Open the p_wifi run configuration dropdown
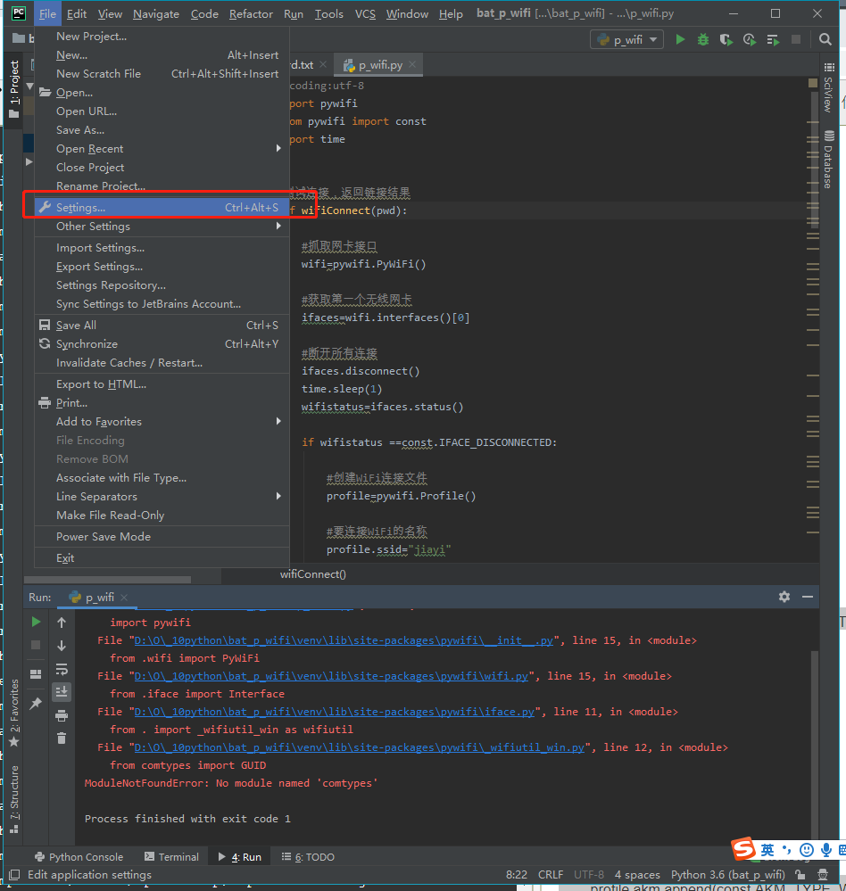This screenshot has height=891, width=846. point(627,40)
